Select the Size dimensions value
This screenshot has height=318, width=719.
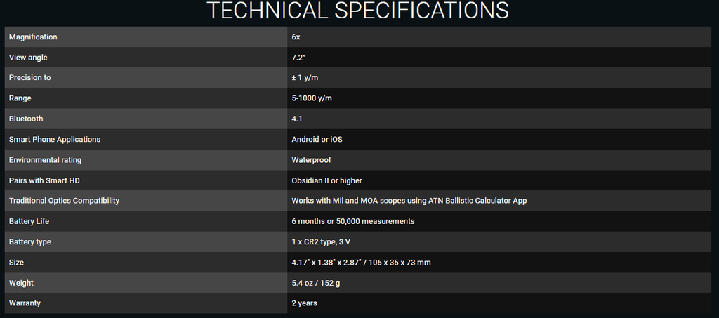pos(361,263)
